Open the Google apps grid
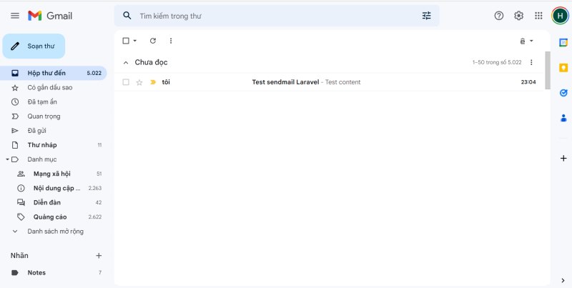This screenshot has height=288, width=572. click(x=538, y=16)
